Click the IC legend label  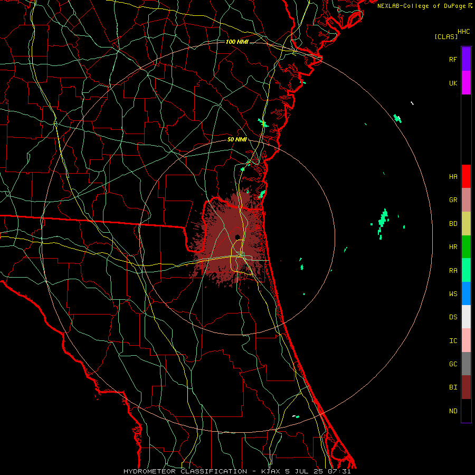(453, 341)
